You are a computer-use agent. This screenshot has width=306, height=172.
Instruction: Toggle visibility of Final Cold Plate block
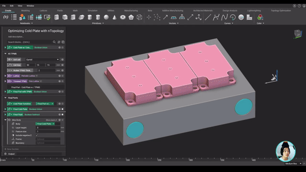pos(63,109)
